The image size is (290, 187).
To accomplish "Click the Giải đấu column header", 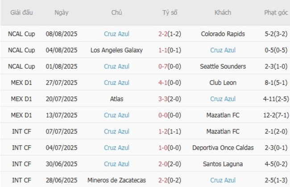I will click(21, 12).
